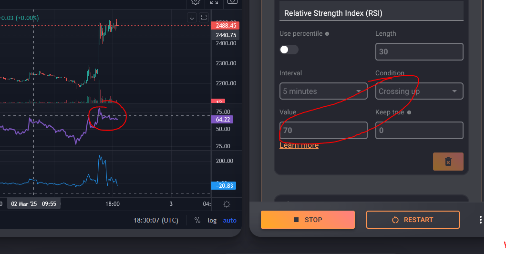
Task: Click the Value field showing 70
Action: (x=323, y=130)
